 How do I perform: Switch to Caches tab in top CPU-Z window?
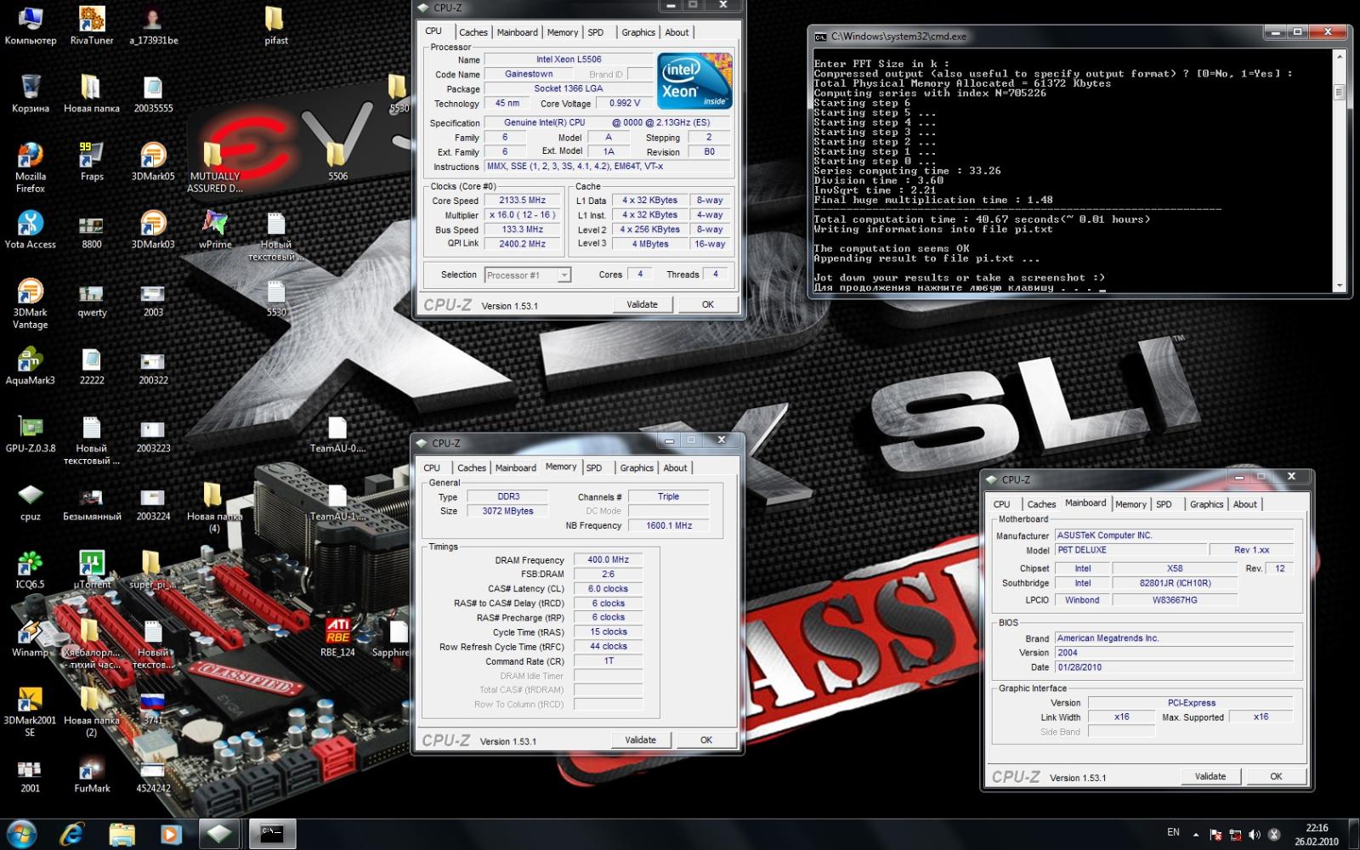click(x=473, y=32)
